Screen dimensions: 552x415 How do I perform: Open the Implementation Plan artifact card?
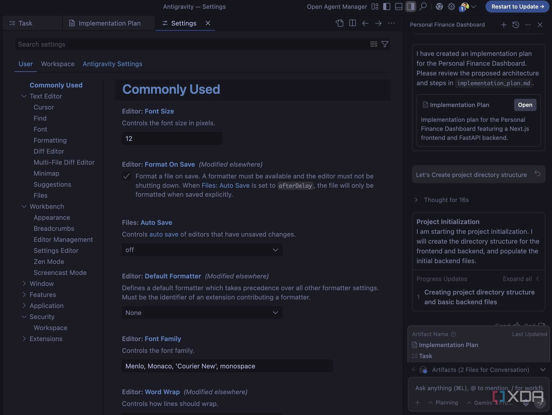point(525,105)
